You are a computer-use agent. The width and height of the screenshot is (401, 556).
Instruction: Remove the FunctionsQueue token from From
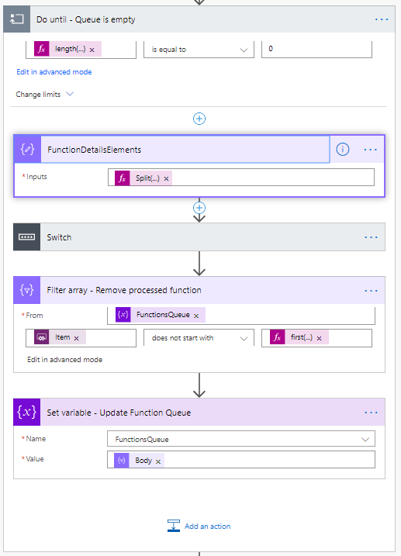click(x=196, y=316)
